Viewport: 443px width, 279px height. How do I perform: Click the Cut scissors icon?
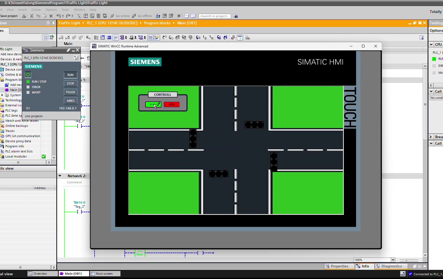pos(32,16)
